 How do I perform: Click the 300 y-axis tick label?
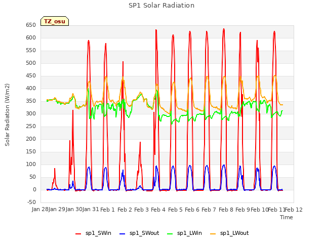point(31,114)
